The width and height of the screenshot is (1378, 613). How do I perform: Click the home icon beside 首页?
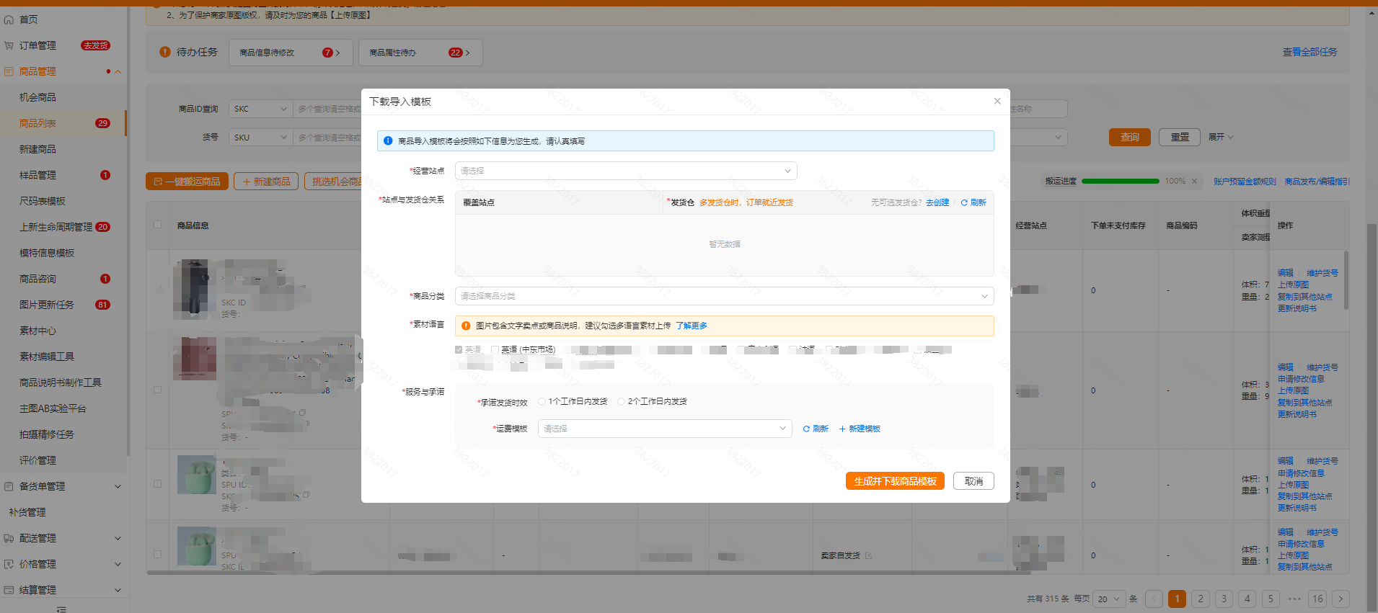click(9, 20)
